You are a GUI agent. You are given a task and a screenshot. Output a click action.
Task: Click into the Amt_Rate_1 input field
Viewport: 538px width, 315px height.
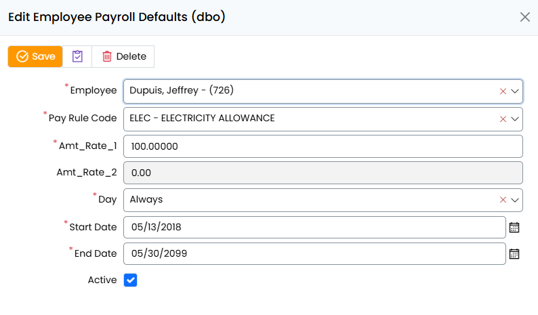click(x=323, y=146)
